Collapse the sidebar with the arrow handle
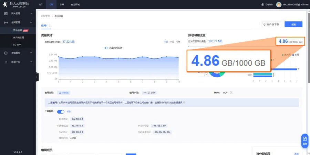Image resolution: width=310 pixels, height=155 pixels. (37, 77)
